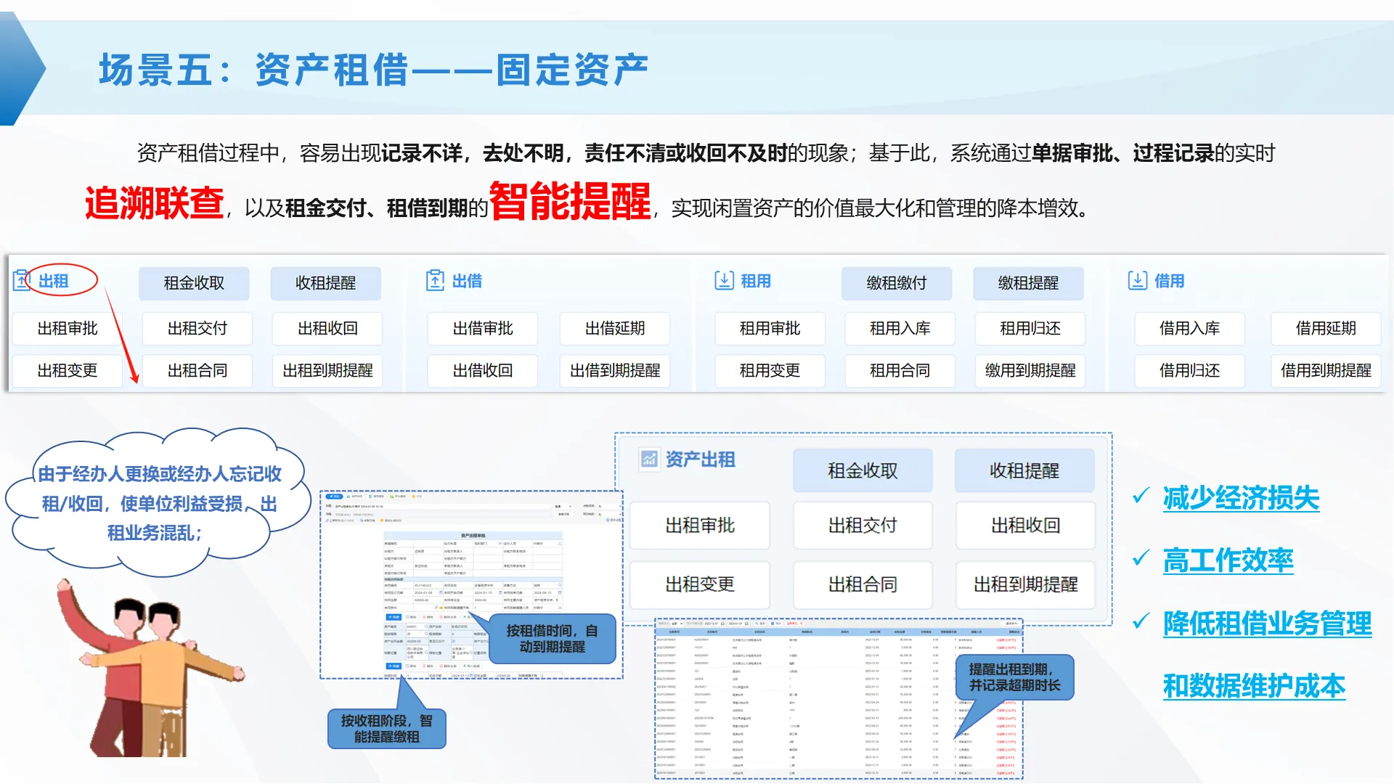Click the 缴用到期提醒 button
The height and width of the screenshot is (784, 1394).
click(1030, 371)
